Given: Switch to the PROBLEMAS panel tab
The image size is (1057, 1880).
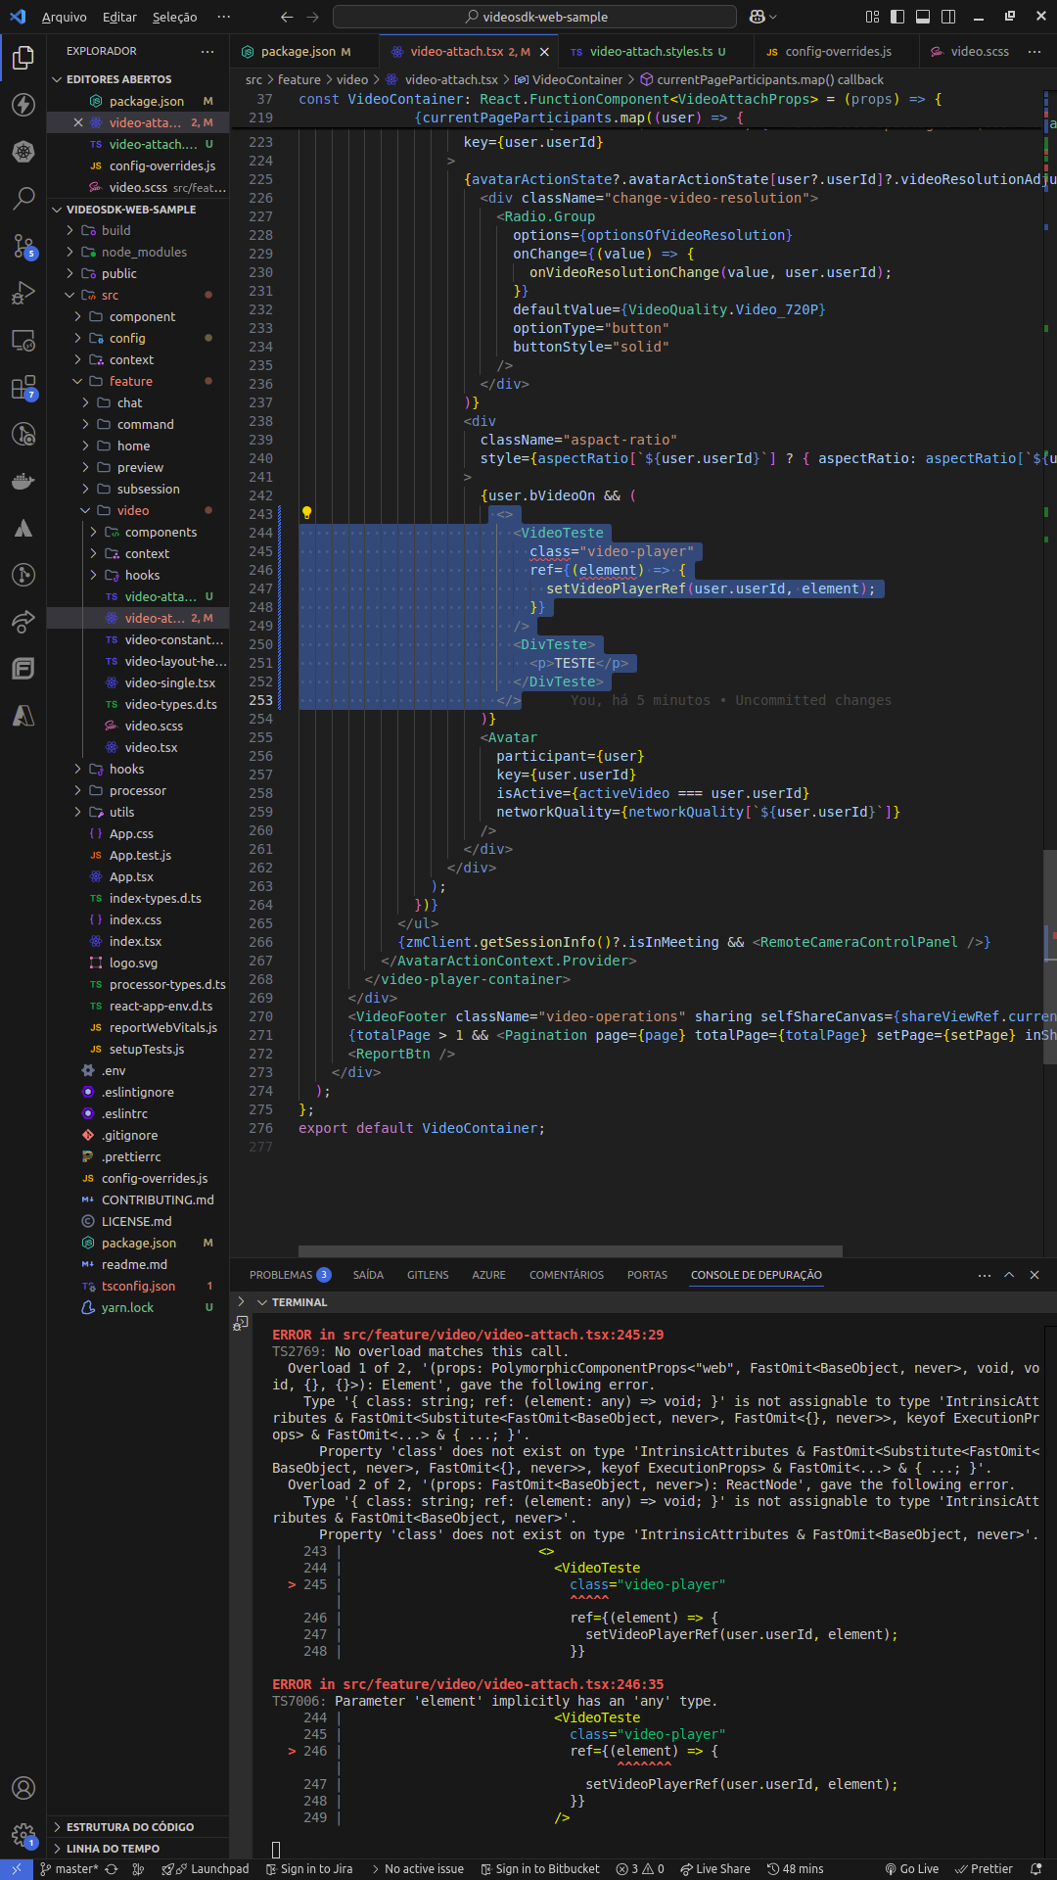Looking at the screenshot, I should 290,1275.
